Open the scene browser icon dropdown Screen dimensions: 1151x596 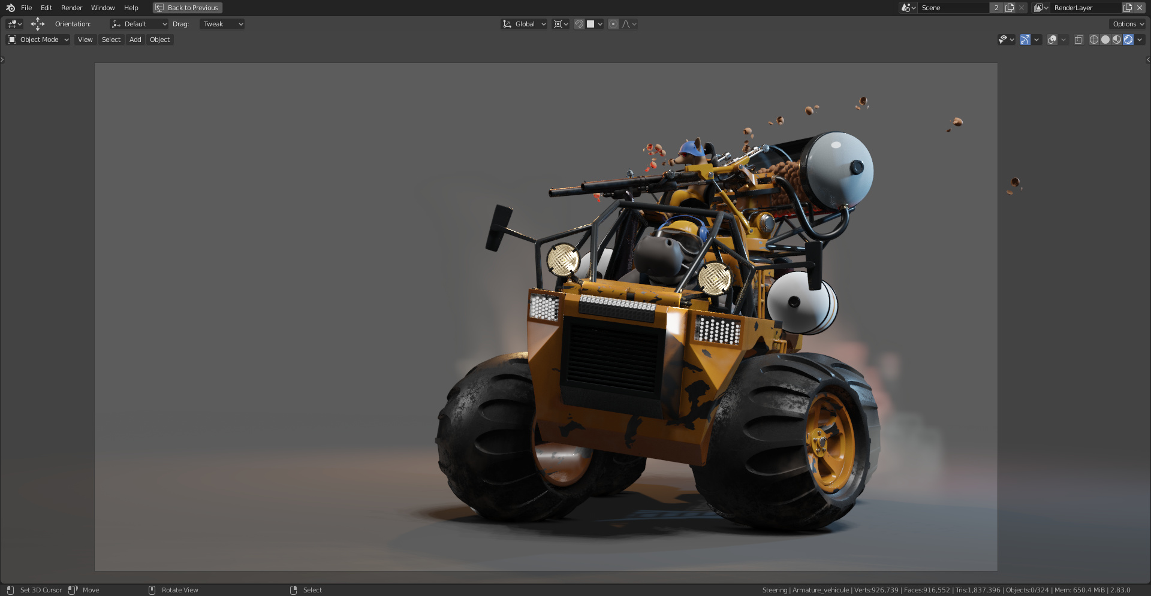(x=908, y=8)
